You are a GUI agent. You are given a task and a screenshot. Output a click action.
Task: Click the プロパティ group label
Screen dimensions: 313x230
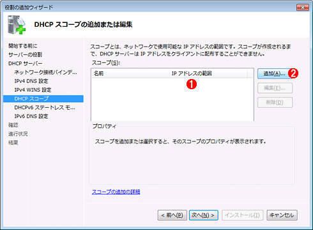(104, 126)
